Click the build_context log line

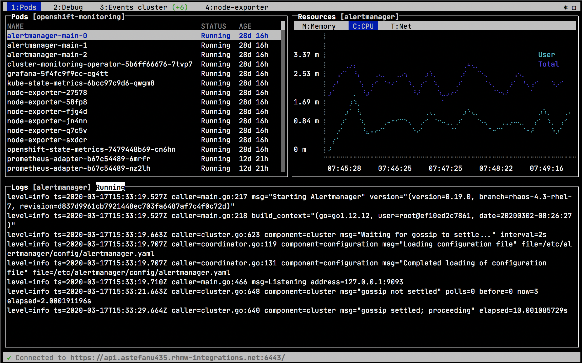point(289,220)
